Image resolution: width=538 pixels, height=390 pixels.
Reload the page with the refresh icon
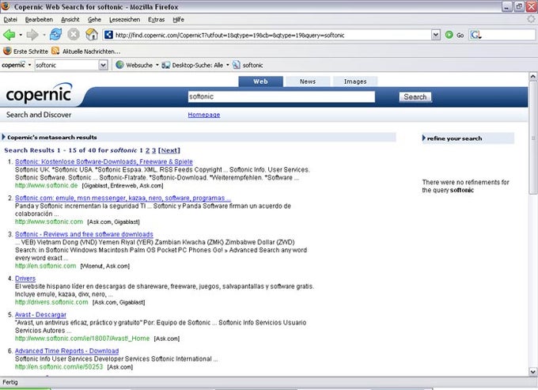pyautogui.click(x=55, y=35)
